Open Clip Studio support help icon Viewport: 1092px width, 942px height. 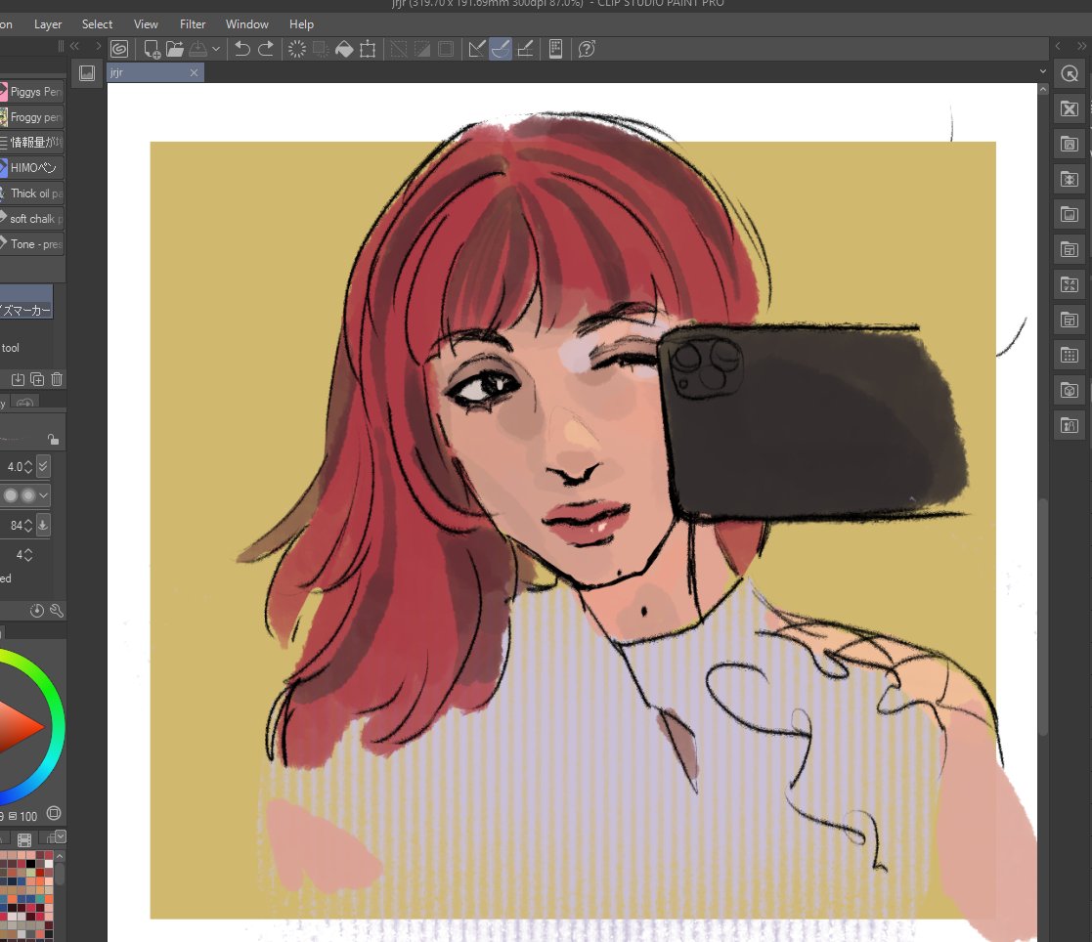click(x=587, y=49)
